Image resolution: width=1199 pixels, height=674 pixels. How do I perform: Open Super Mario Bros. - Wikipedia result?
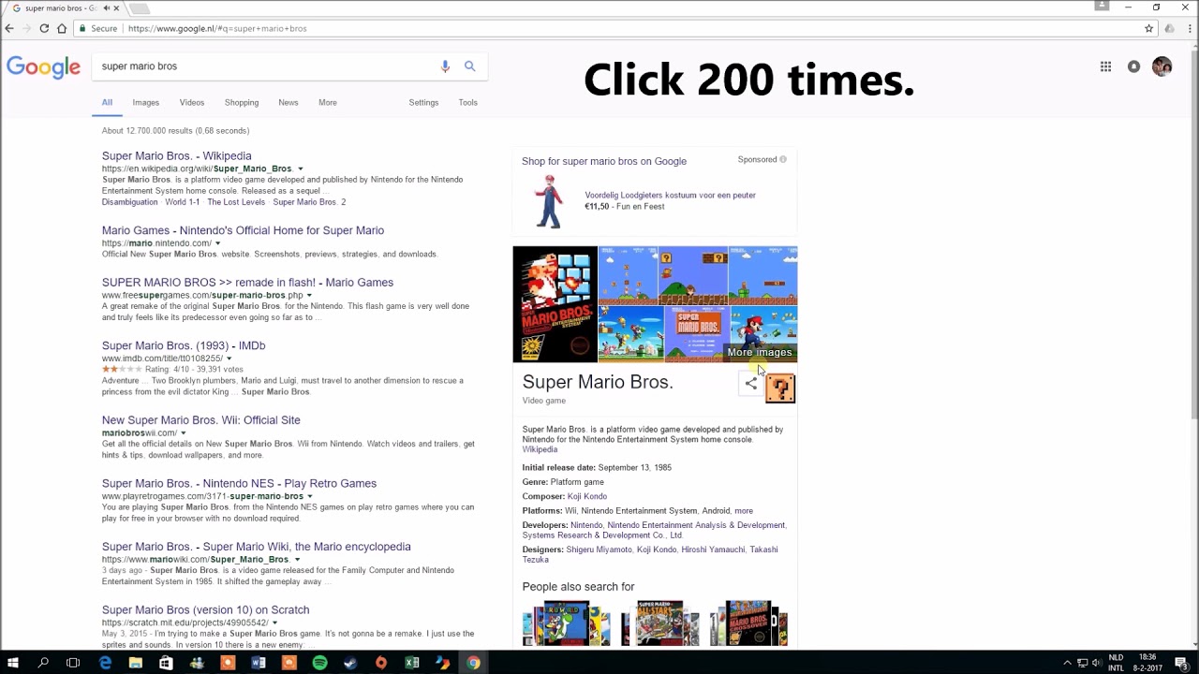[176, 155]
